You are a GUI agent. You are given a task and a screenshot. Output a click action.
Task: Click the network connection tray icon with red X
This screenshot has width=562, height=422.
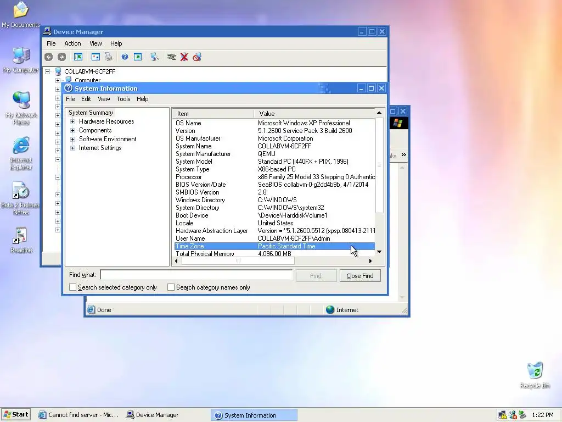tap(513, 415)
